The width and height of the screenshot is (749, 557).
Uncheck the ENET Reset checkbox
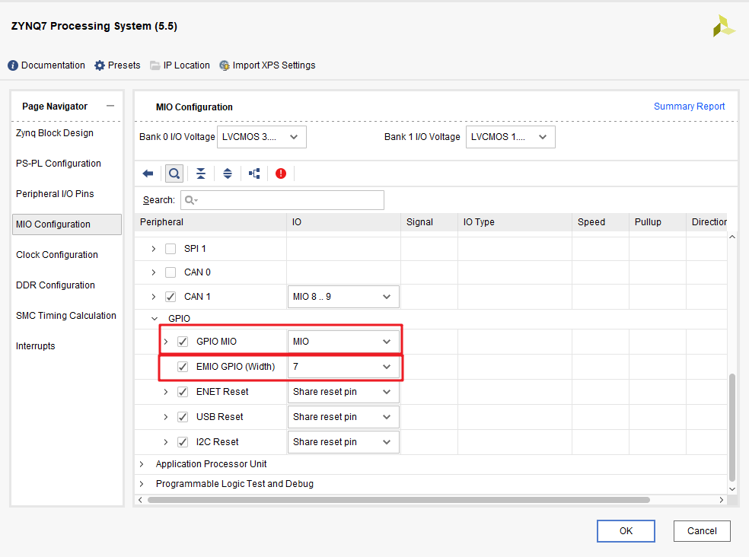click(x=183, y=392)
